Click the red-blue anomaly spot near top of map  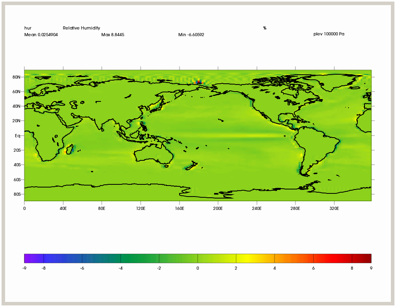click(x=199, y=82)
